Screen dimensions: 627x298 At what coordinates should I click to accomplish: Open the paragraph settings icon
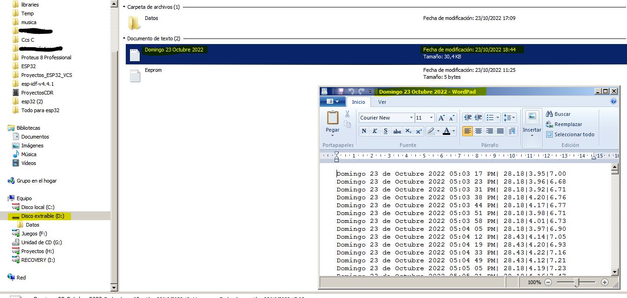[512, 131]
